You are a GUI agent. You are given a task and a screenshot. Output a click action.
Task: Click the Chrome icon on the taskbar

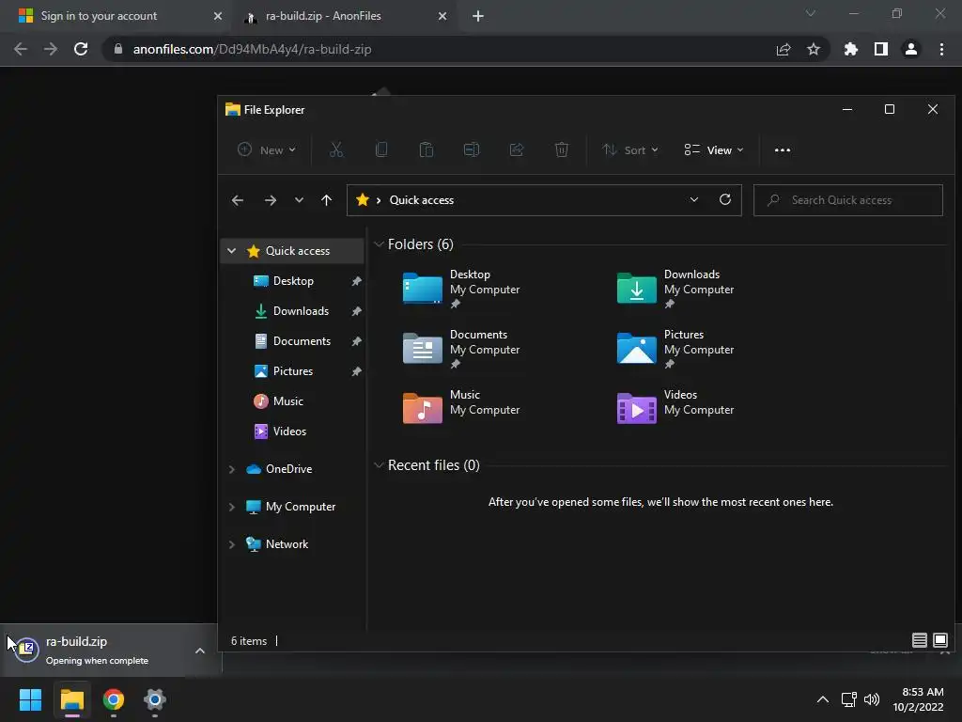tap(114, 699)
